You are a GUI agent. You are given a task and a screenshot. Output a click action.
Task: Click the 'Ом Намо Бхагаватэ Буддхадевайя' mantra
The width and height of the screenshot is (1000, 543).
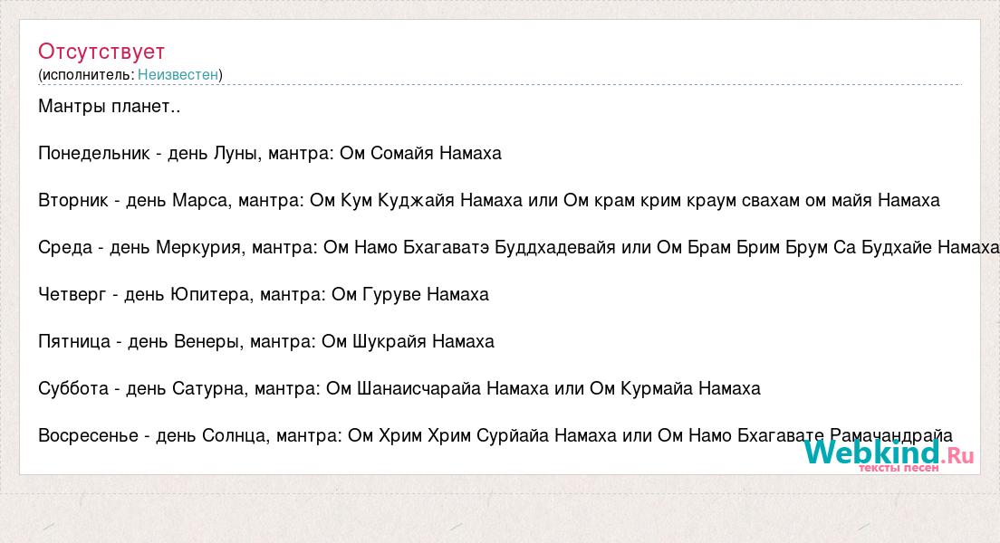coord(466,247)
